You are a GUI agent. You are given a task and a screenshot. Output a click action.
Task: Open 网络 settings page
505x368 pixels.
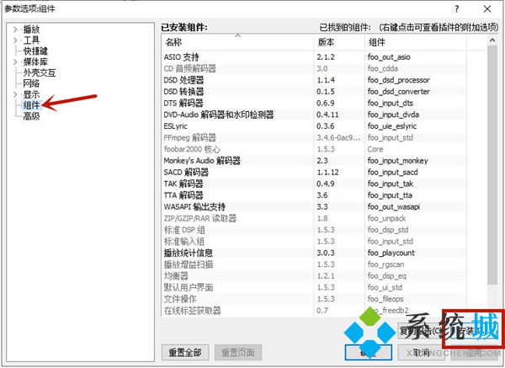(31, 83)
